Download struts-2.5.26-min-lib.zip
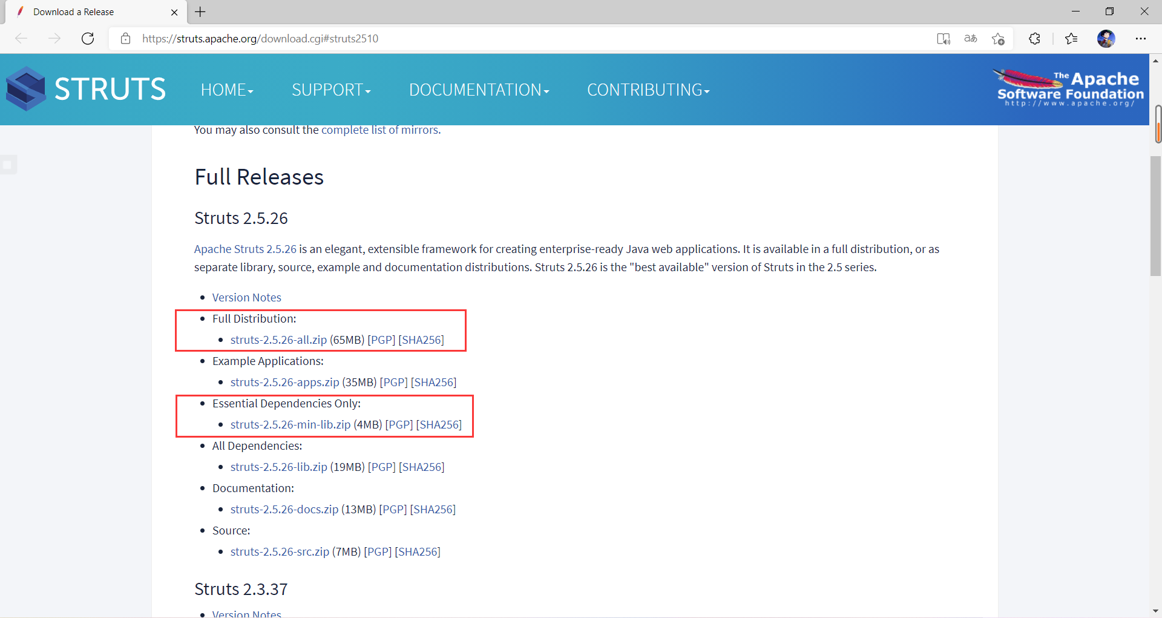This screenshot has width=1162, height=618. (x=290, y=424)
